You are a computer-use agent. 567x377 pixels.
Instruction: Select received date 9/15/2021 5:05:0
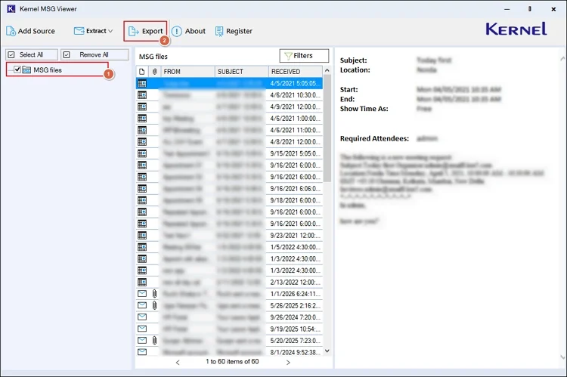pos(295,153)
